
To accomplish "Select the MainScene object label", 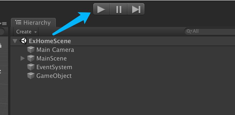I will 52,58.
